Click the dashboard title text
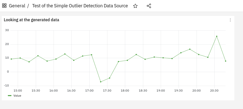Viewport: 243px width, 109px height. point(80,6)
